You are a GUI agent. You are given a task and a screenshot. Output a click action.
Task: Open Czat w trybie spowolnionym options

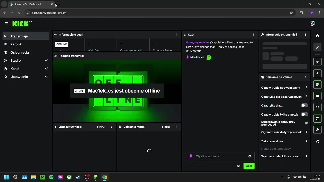285,88
